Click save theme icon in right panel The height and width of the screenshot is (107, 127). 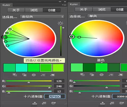102,103
